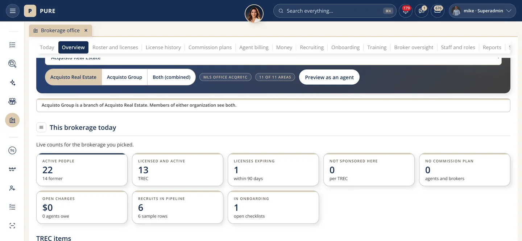Screen dimensions: 522x241
Task: Open the people group sidebar icon
Action: (12, 101)
